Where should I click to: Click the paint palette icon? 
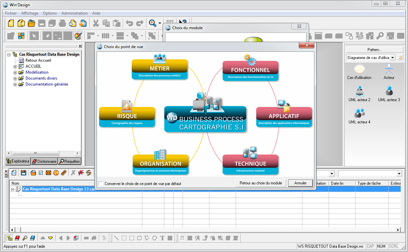(78, 35)
